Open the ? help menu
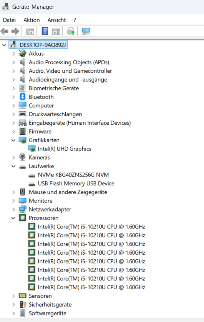The height and width of the screenshot is (322, 204). (x=75, y=20)
